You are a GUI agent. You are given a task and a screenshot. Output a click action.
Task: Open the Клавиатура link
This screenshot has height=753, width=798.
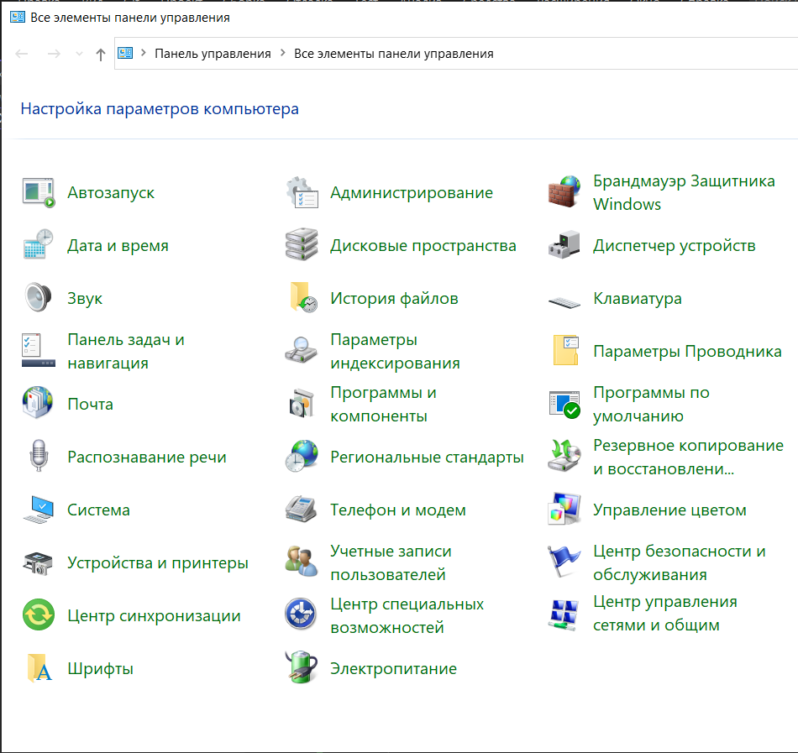pos(638,299)
